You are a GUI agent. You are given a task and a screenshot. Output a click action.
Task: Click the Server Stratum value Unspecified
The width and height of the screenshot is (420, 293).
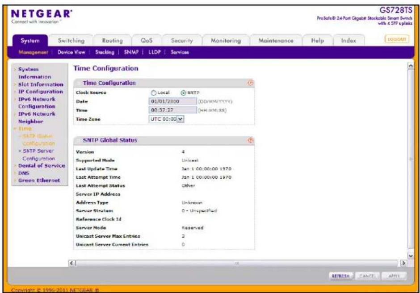click(199, 211)
